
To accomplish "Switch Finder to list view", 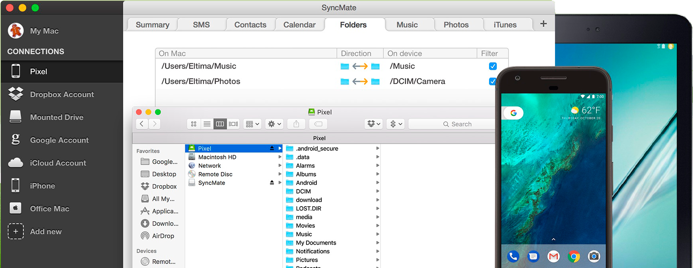I will coord(207,124).
